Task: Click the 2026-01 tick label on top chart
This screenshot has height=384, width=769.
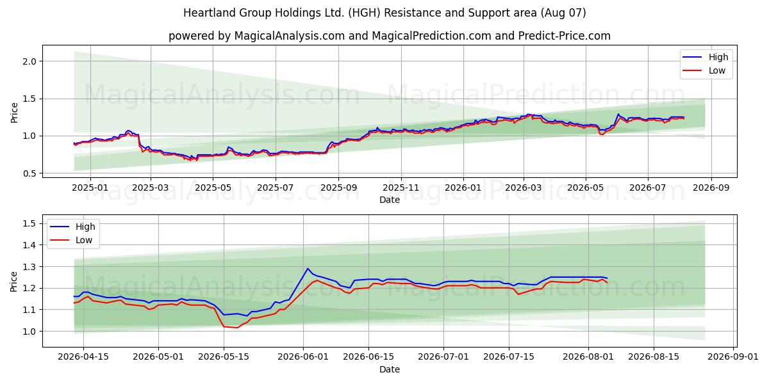Action: tap(464, 188)
